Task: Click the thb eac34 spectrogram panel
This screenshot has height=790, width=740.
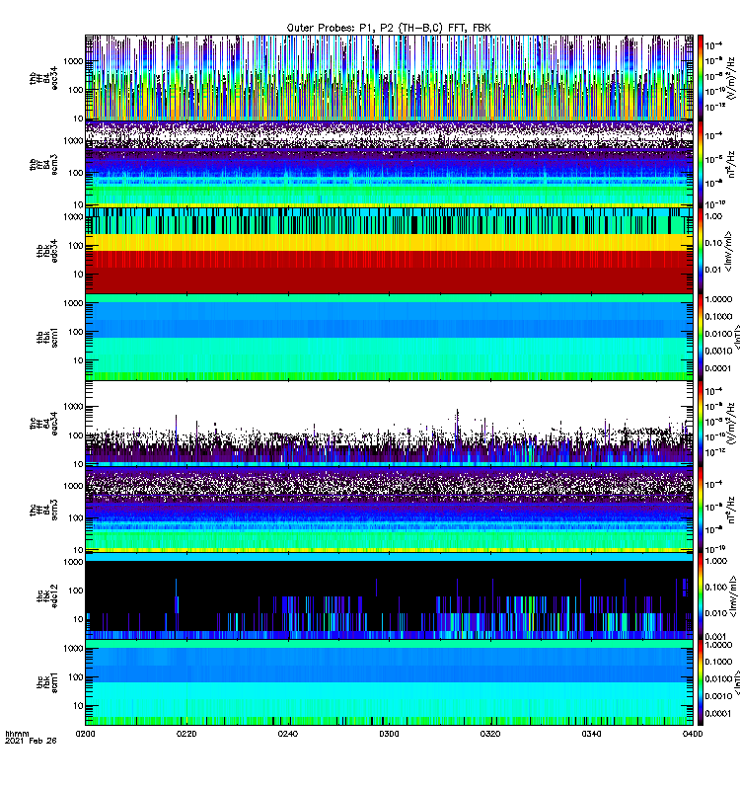Action: pyautogui.click(x=389, y=78)
